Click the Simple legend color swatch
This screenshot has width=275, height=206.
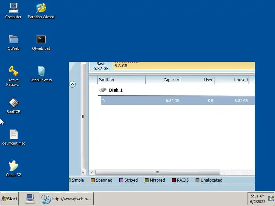coord(69,180)
